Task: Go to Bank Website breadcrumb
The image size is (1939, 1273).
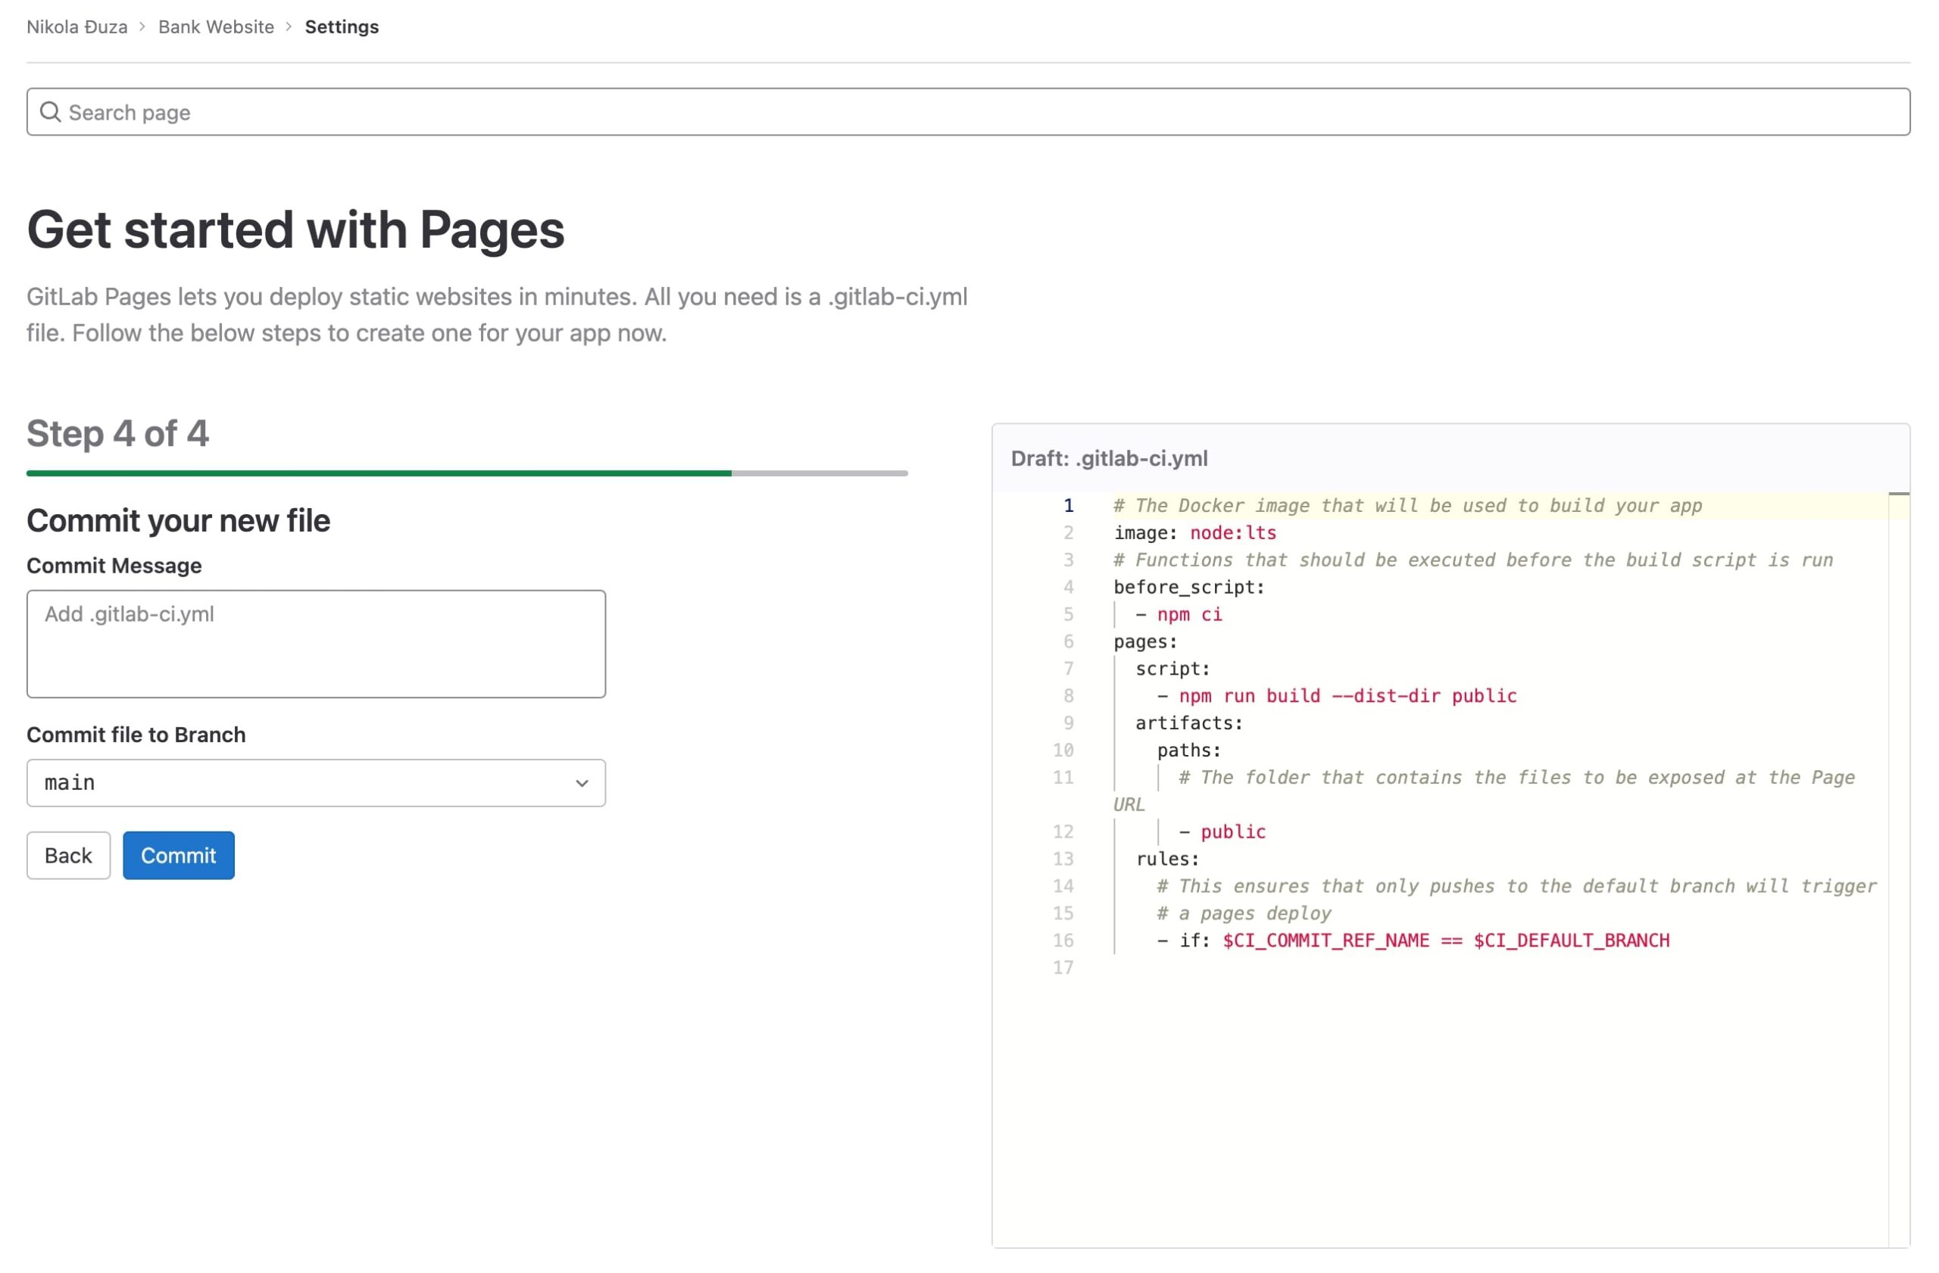Action: tap(216, 27)
